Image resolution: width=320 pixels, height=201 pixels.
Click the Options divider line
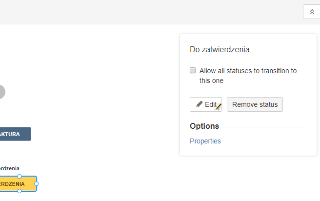264,127
